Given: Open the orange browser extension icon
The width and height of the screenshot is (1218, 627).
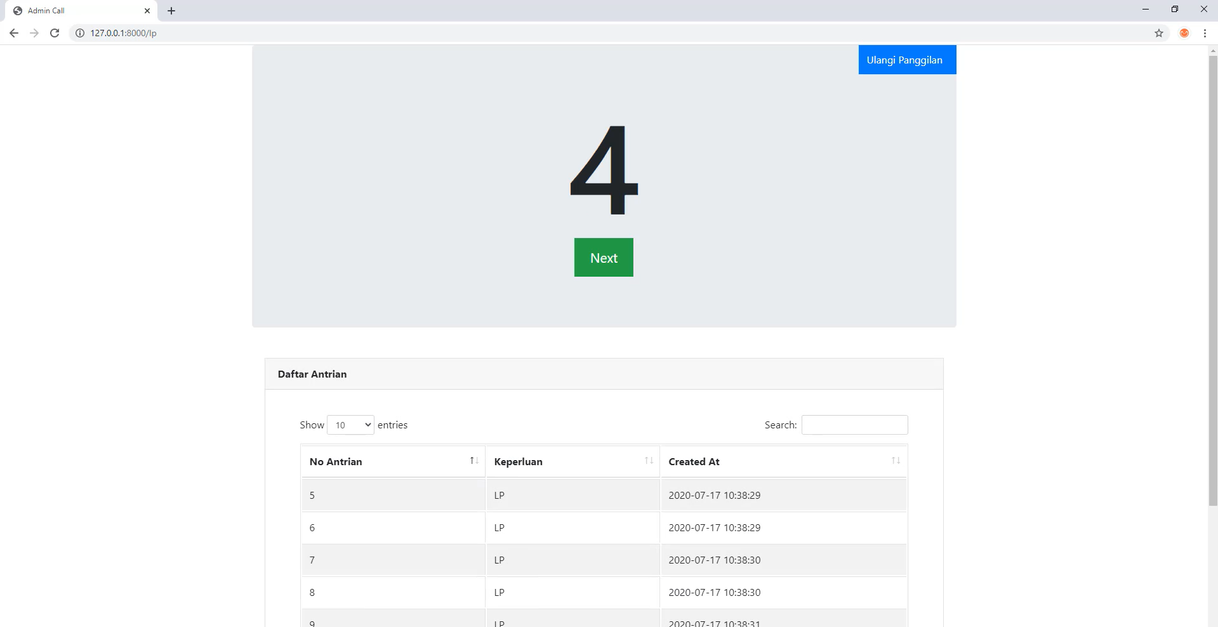Looking at the screenshot, I should (1184, 33).
